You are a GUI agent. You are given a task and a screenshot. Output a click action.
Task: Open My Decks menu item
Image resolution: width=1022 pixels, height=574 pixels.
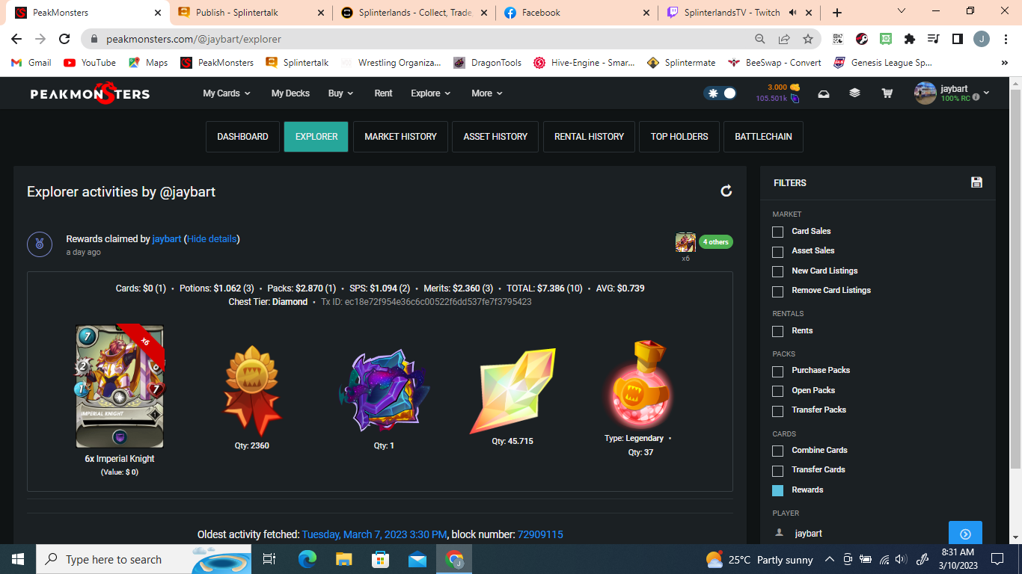pos(290,93)
